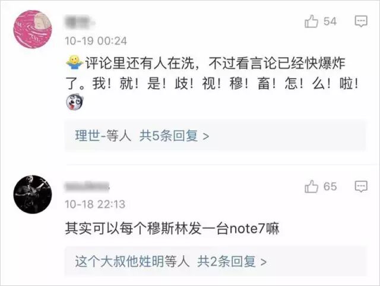
Task: Select the 10-18 22:13 timestamp
Action: coord(95,204)
